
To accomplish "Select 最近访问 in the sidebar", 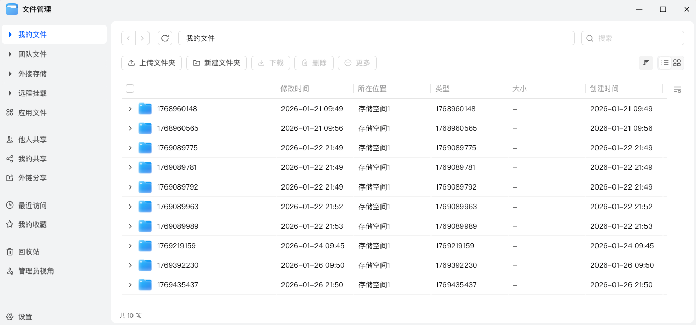I will coord(32,206).
